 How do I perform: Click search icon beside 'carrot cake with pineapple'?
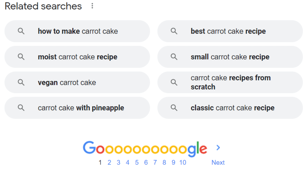[21, 108]
